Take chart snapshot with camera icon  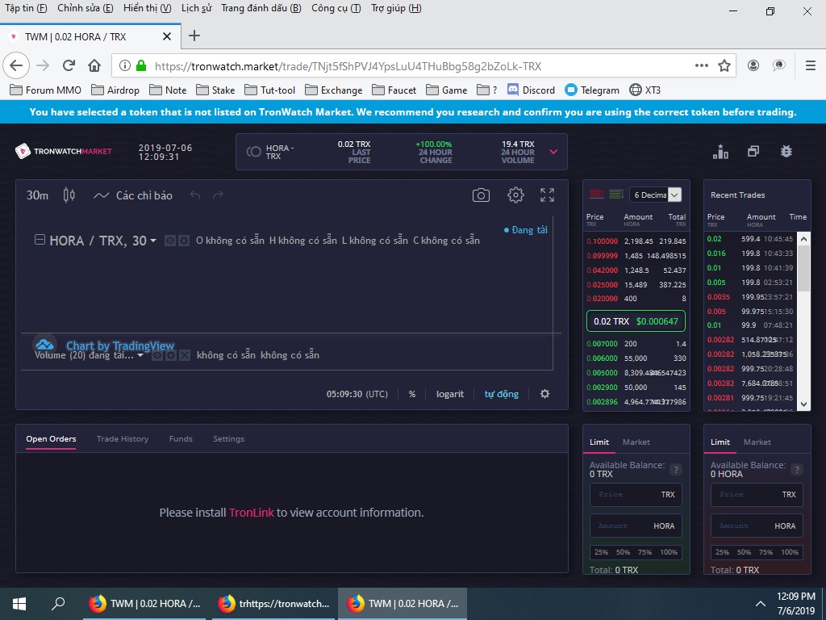click(481, 195)
